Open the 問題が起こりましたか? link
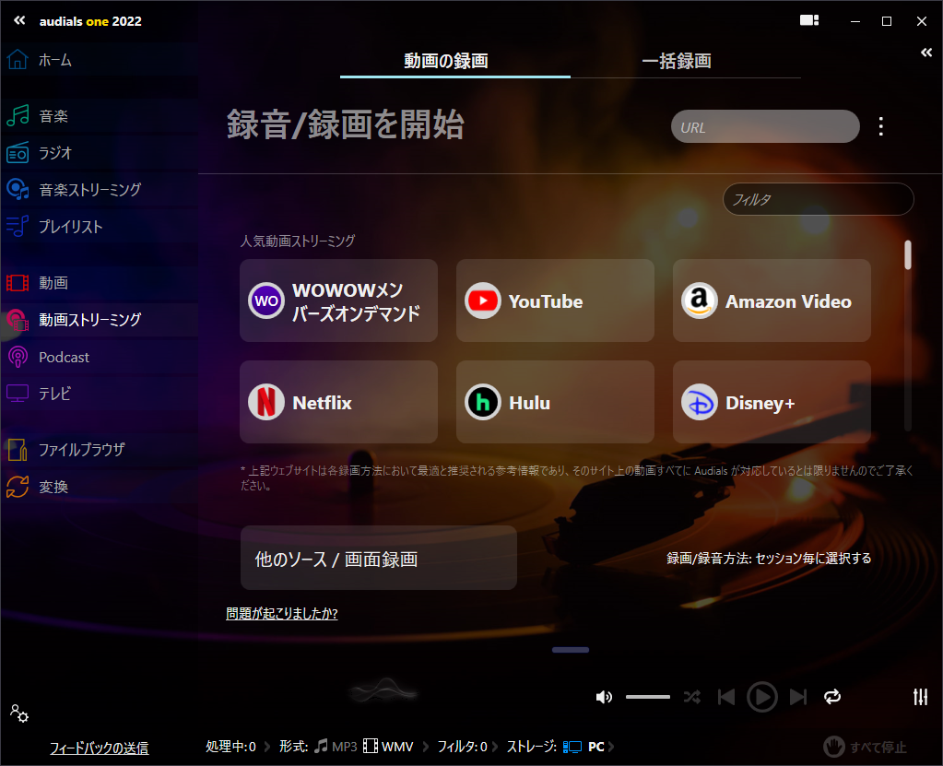943x766 pixels. coord(282,613)
